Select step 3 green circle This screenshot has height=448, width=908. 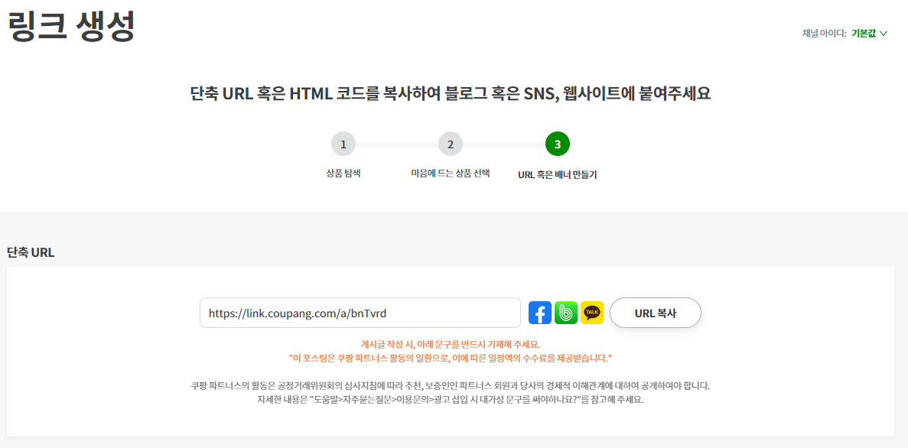pyautogui.click(x=558, y=144)
